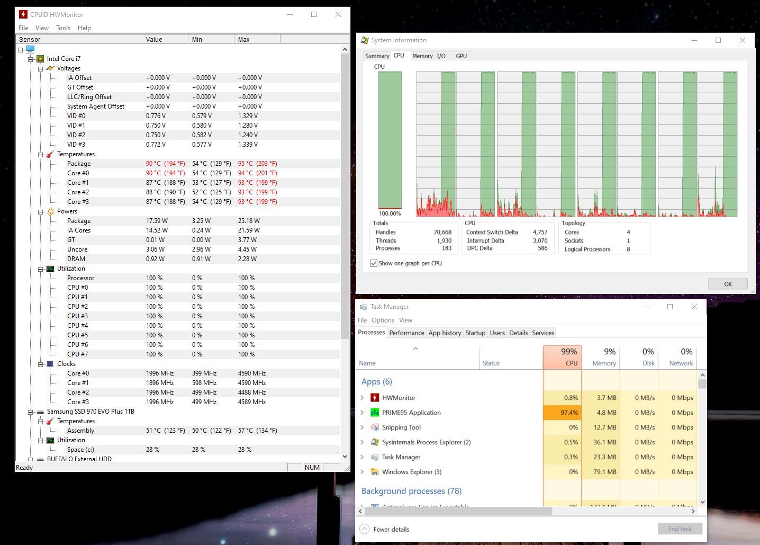This screenshot has width=760, height=545.
Task: Switch to Memory tab in System Information
Action: 422,56
